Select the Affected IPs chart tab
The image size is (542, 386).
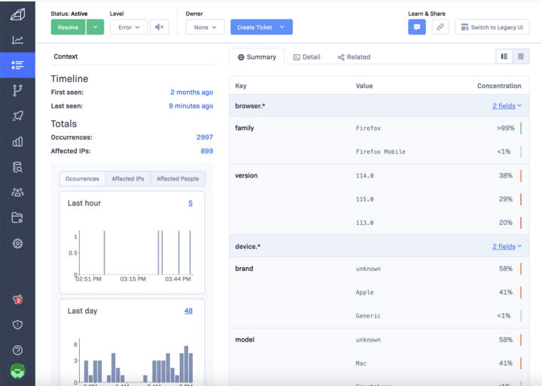click(128, 179)
